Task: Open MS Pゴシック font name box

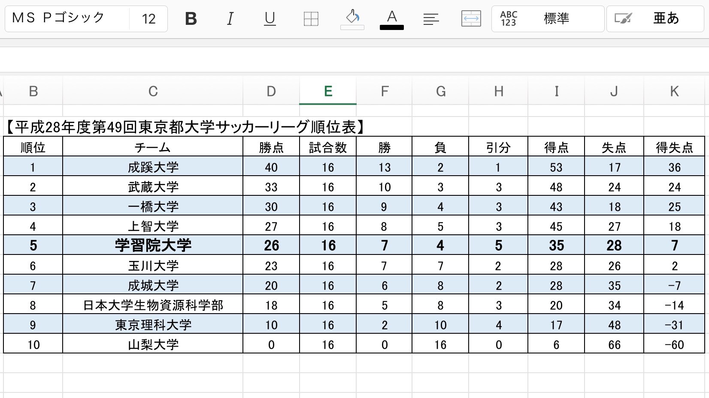Action: tap(67, 19)
